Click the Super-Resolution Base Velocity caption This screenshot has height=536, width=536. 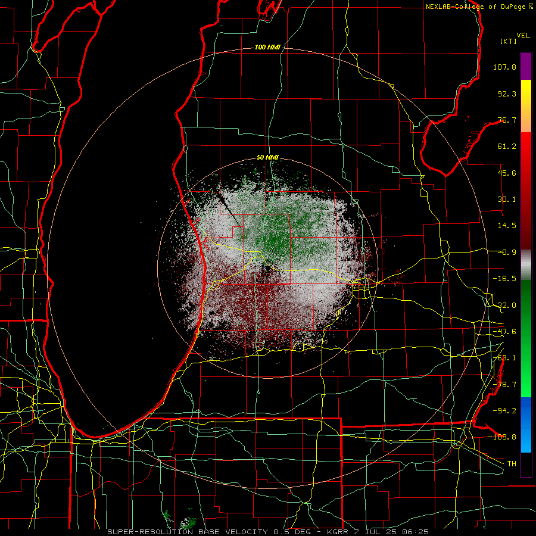267,532
